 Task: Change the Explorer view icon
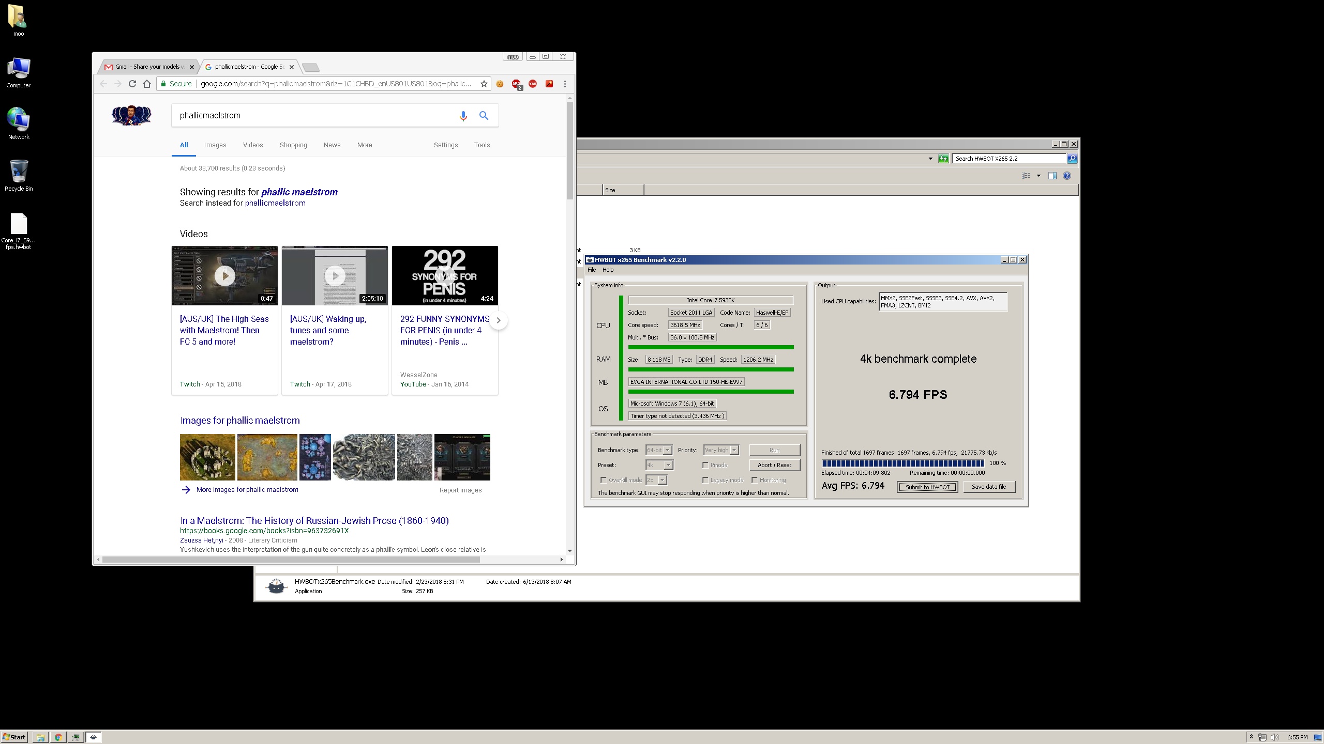point(1026,176)
